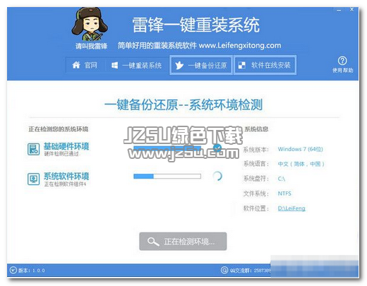The image size is (367, 286).
Task: Click the Lei Feng cartoon avatar
Action: 90,24
